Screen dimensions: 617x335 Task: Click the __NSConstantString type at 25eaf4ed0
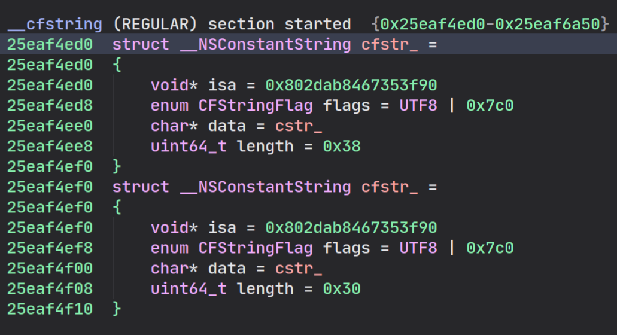click(265, 44)
